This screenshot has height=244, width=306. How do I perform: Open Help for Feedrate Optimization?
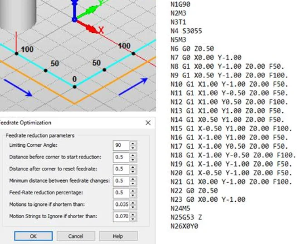point(118,236)
